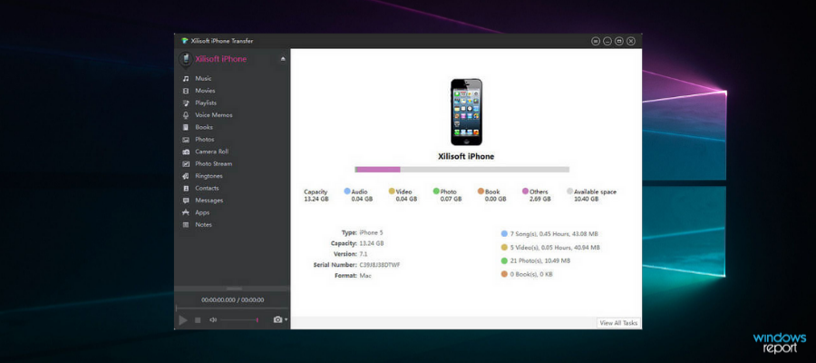This screenshot has height=363, width=816.
Task: Click the playback seek bar
Action: coord(232,309)
